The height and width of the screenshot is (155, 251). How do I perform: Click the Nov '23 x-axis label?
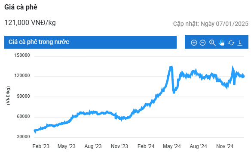(119, 146)
